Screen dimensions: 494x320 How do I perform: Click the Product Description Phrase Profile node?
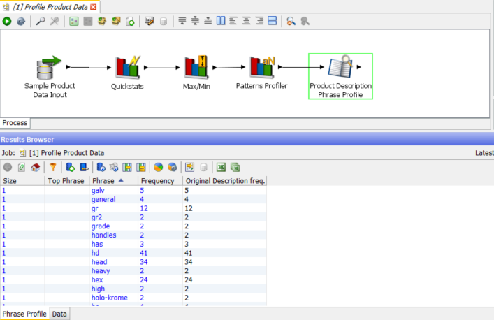point(340,75)
